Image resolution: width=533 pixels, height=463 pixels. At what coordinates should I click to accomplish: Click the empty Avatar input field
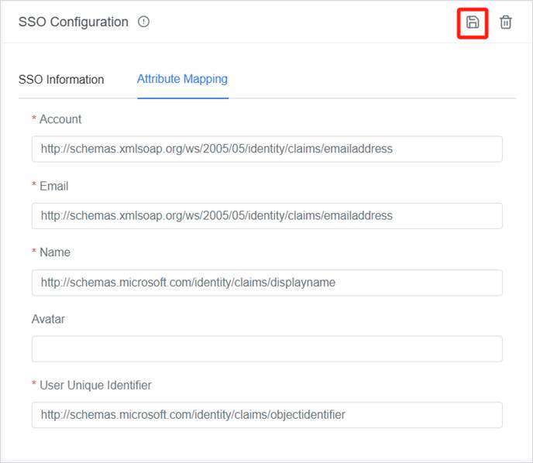tap(266, 348)
